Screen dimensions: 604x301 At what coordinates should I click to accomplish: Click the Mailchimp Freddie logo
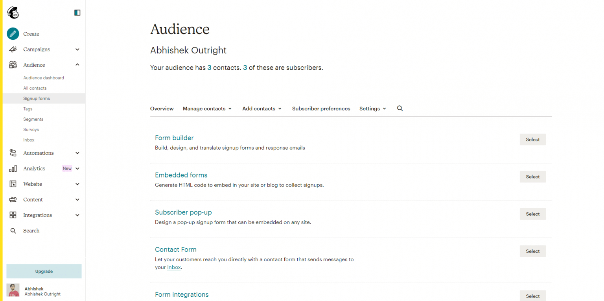13,12
